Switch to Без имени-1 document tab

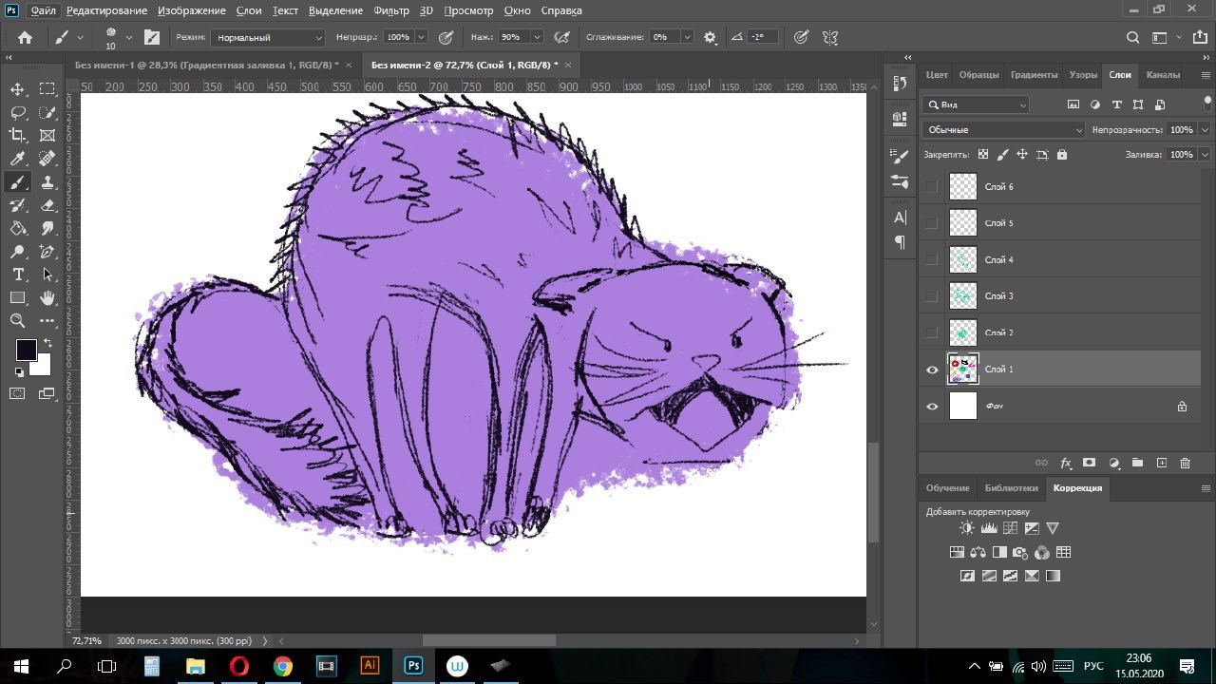[207, 65]
